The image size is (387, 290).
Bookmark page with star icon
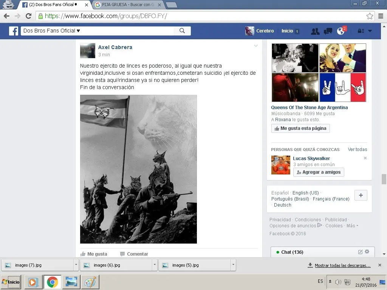point(370,16)
